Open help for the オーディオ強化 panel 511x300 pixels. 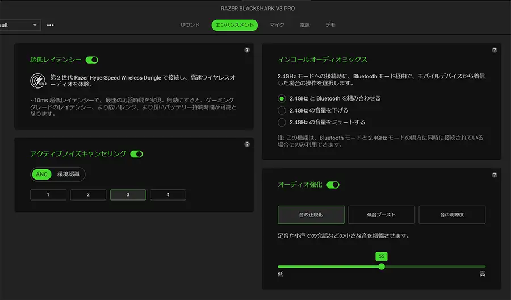tap(495, 175)
